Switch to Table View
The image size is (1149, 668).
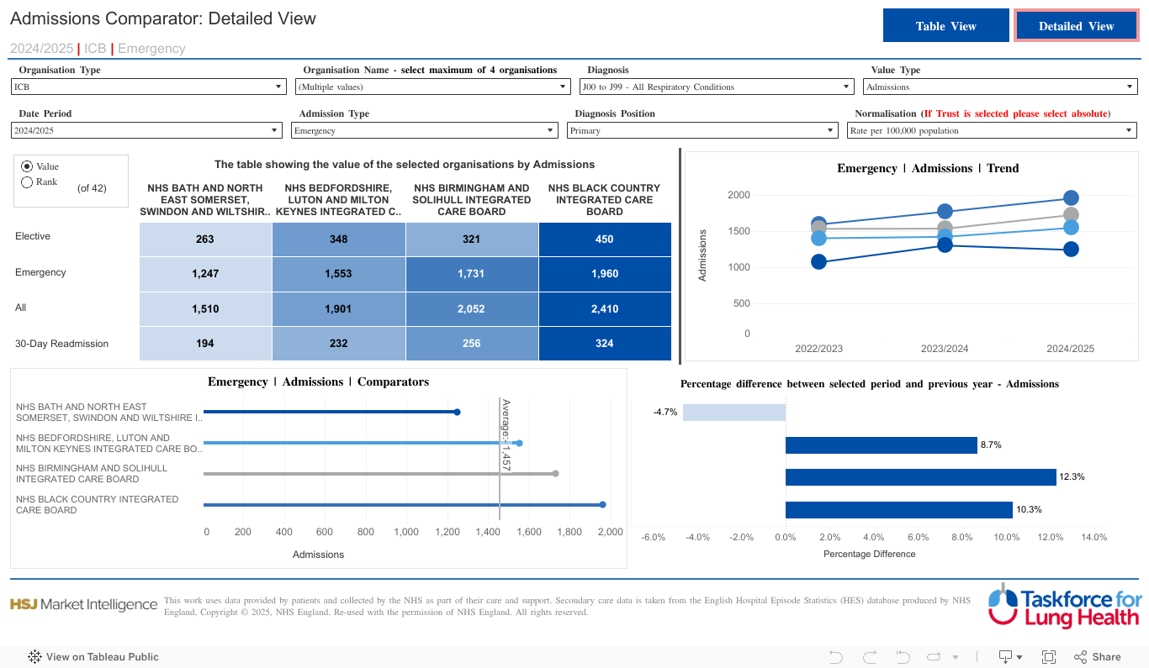tap(945, 26)
